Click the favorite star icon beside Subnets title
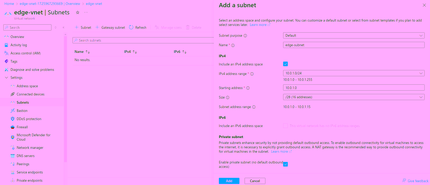The width and height of the screenshot is (430, 185). (77, 12)
